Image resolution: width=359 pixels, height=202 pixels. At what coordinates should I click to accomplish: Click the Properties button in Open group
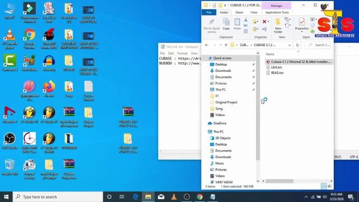pyautogui.click(x=302, y=24)
